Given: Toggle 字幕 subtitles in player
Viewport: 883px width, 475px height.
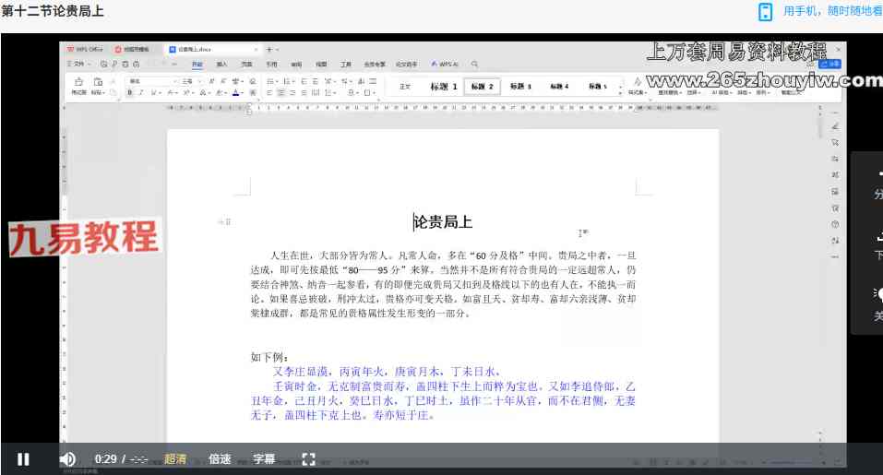Looking at the screenshot, I should 265,458.
